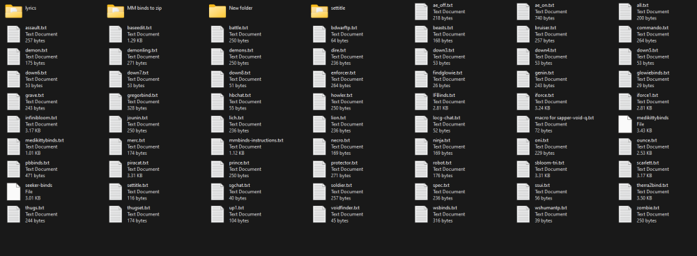Click the lion.txt file name
The image size is (697, 256).
(338, 118)
